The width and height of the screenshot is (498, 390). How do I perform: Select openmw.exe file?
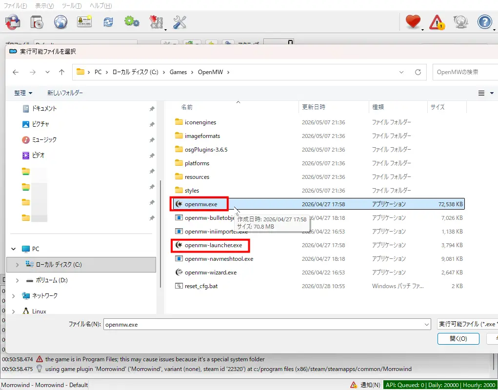[x=319, y=204]
